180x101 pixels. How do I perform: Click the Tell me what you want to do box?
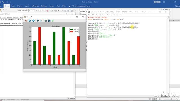pyautogui.click(x=80, y=6)
